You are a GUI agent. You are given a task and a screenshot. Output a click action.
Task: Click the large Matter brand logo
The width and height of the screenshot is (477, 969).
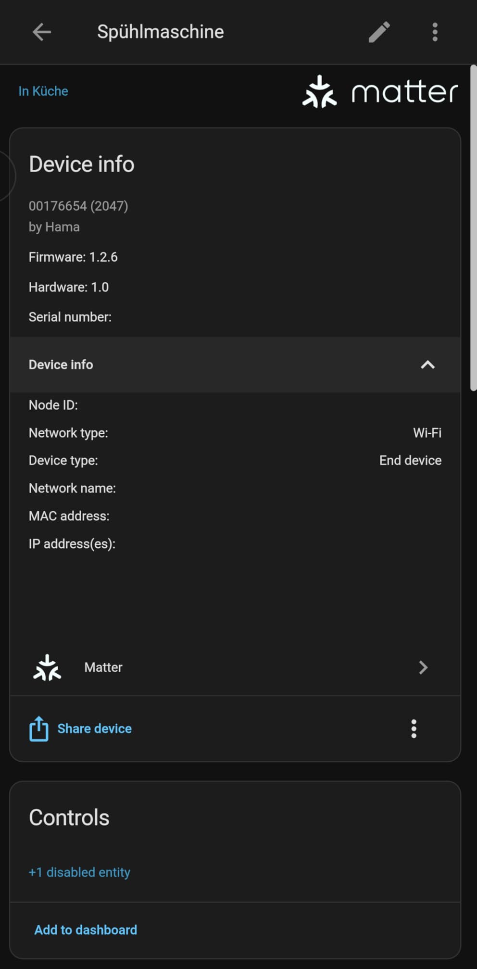pyautogui.click(x=380, y=91)
